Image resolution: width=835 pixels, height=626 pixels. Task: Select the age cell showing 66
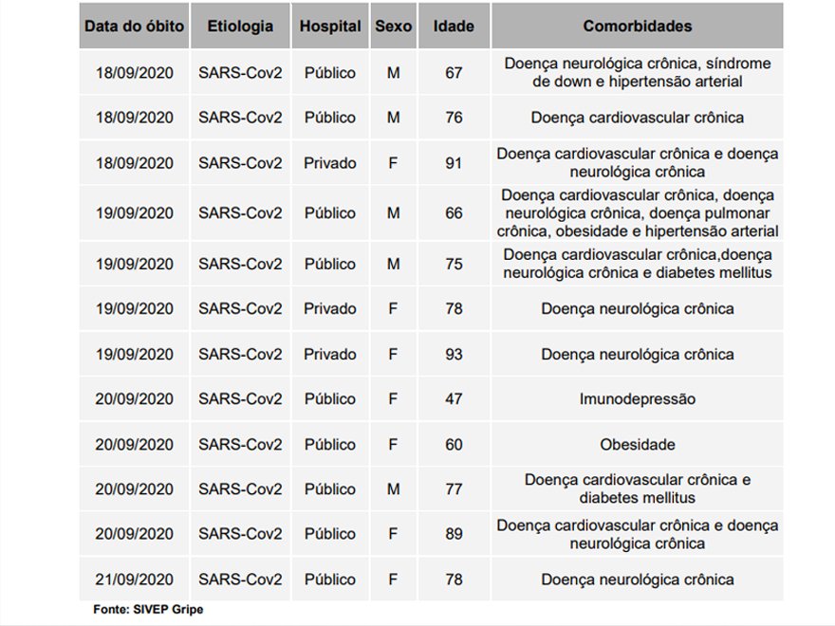coord(454,213)
